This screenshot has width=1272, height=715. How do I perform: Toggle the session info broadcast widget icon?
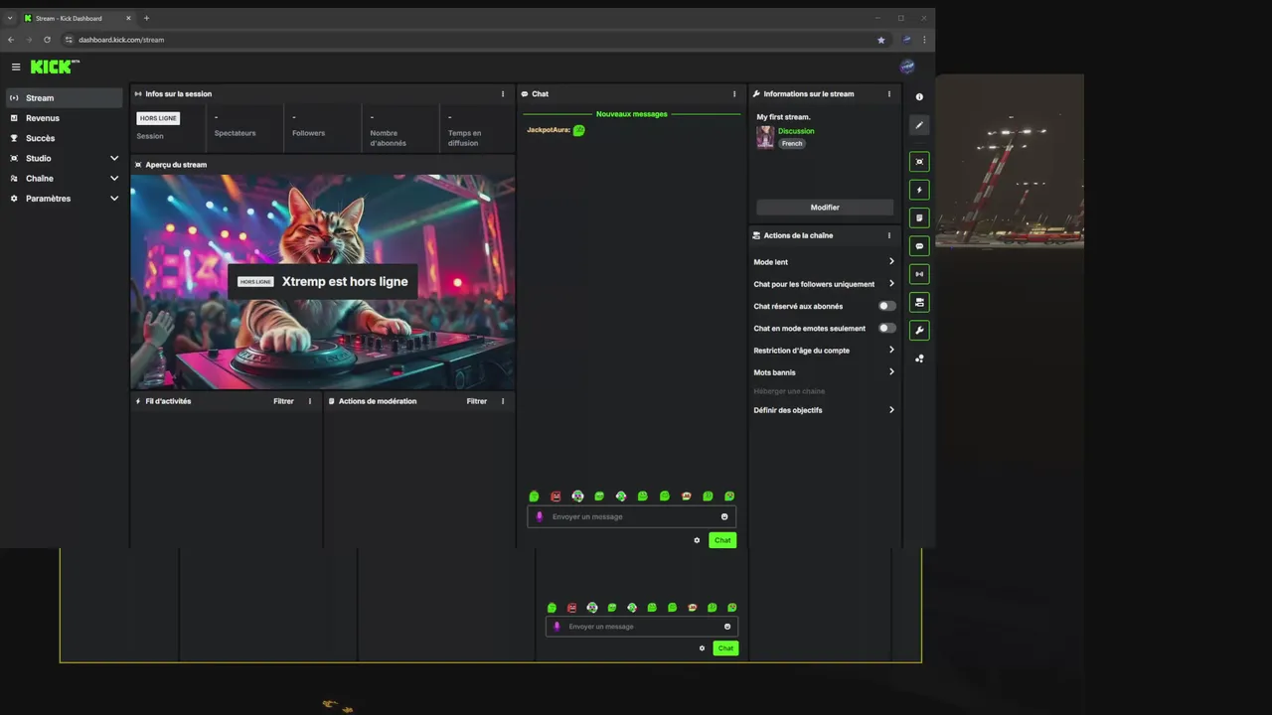(x=919, y=274)
